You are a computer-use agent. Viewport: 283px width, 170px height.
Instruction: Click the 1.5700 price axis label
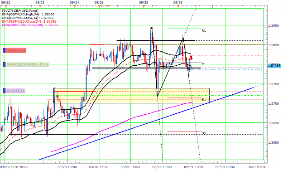pos(273,103)
